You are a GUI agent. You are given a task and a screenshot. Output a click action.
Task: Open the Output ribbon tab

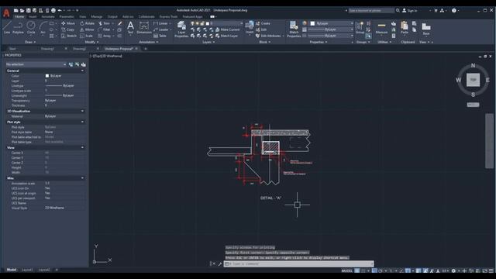(x=112, y=16)
